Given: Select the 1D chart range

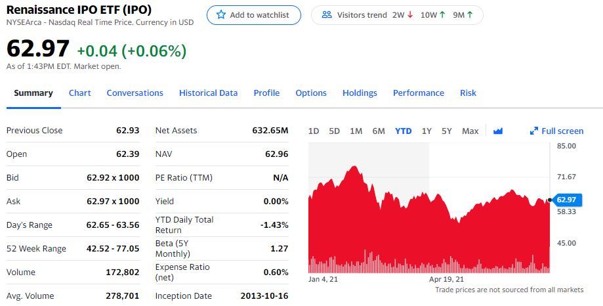Looking at the screenshot, I should click(314, 131).
